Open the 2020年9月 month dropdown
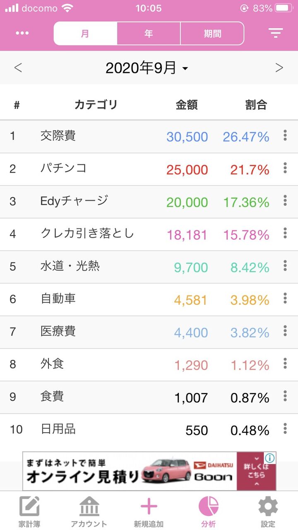Screen dimensions: 298x530 point(147,68)
